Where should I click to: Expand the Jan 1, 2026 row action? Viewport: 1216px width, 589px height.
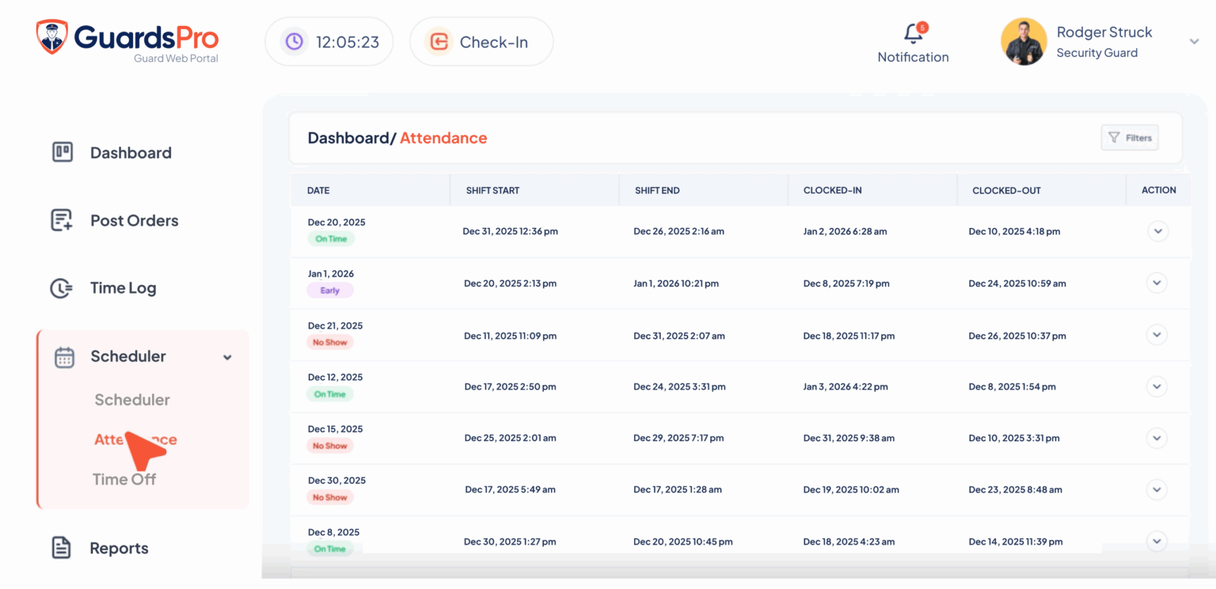click(x=1157, y=283)
